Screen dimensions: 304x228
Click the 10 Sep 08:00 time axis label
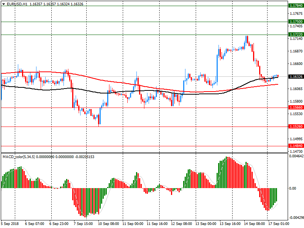click(108, 224)
